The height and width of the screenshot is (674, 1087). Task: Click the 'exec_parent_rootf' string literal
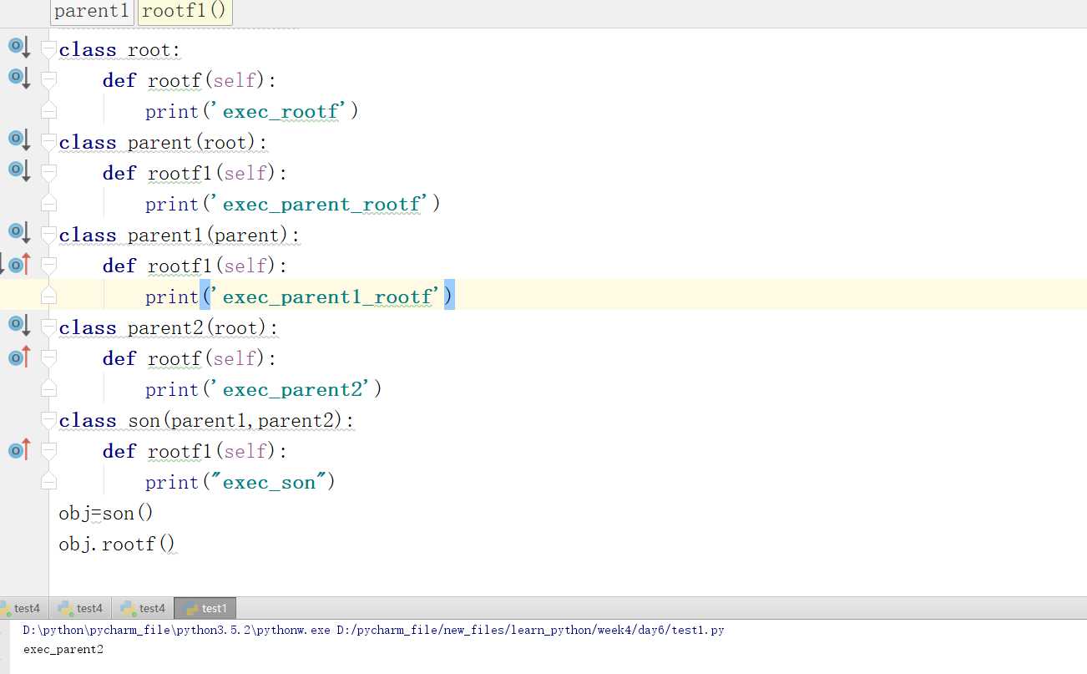[x=320, y=204]
